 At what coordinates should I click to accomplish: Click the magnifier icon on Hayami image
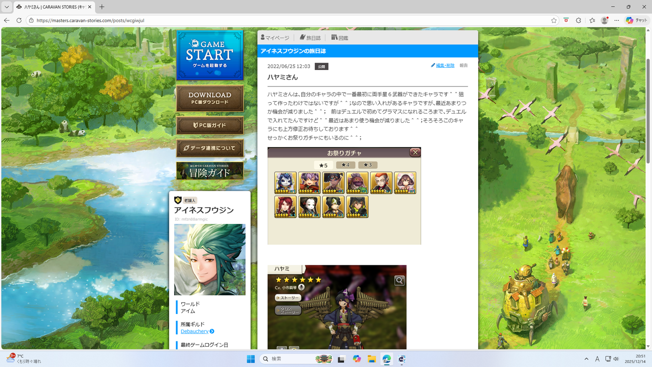tap(399, 280)
